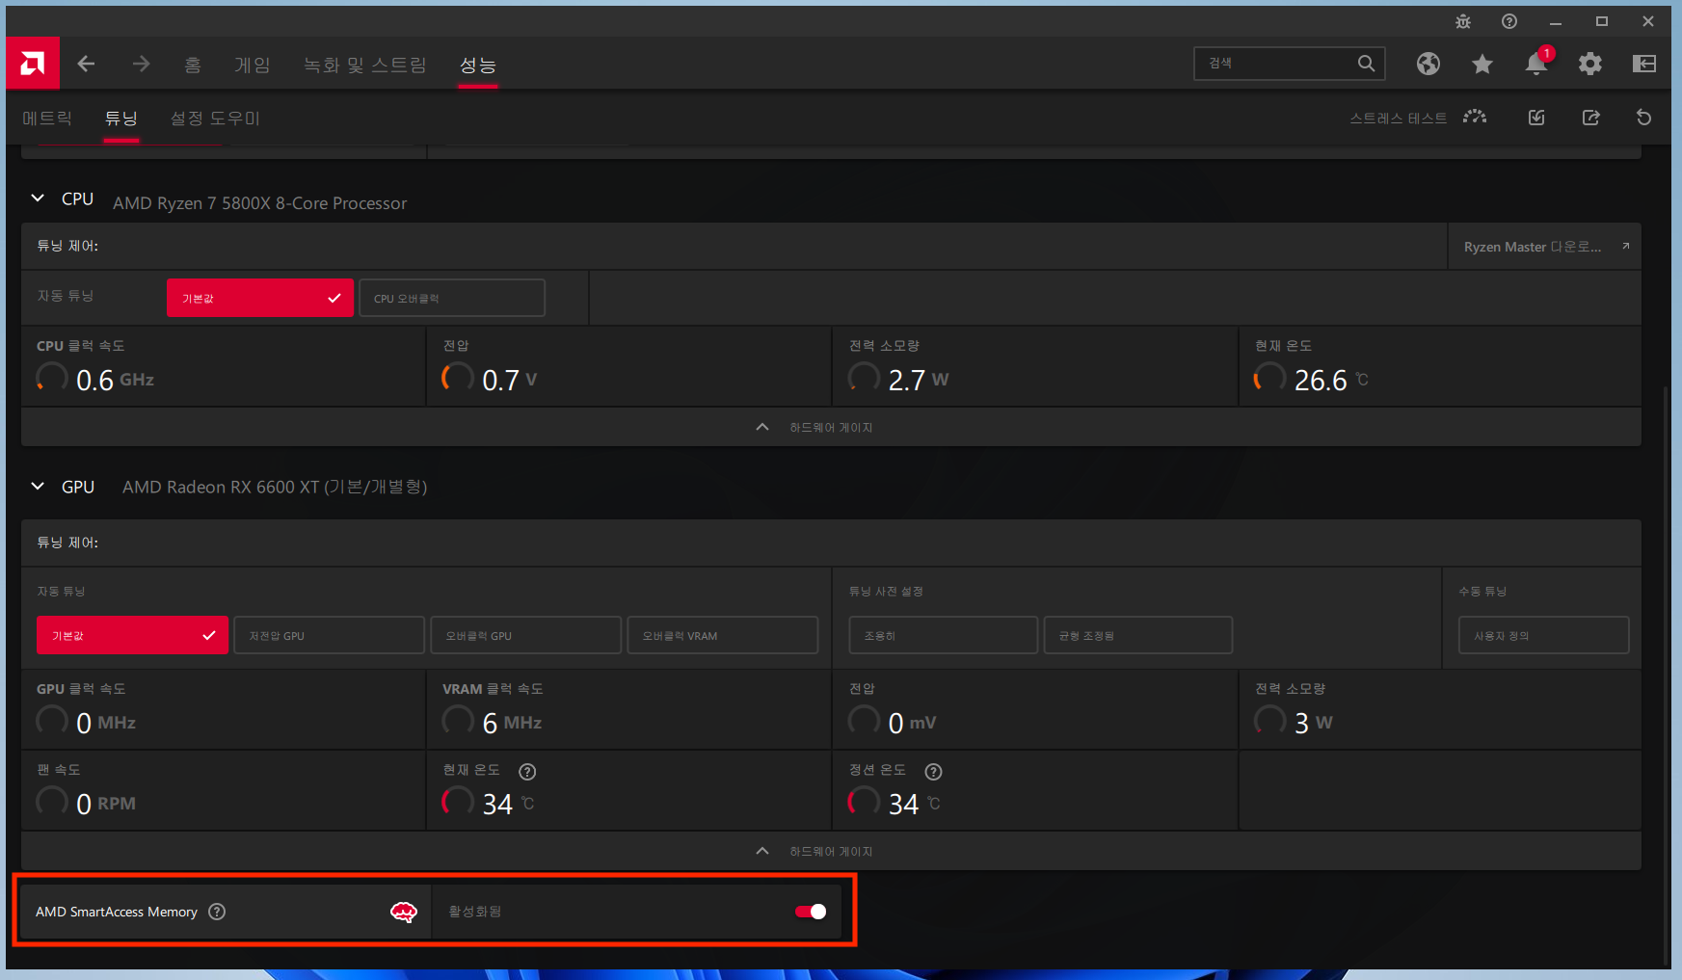Click the AMD logo home icon
Screen dimensions: 1682x980
pos(33,64)
